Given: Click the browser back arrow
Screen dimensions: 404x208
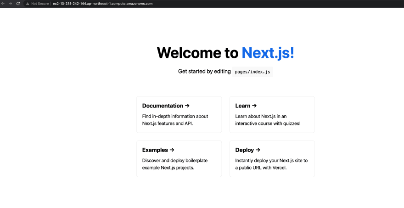Looking at the screenshot, I should point(3,4).
